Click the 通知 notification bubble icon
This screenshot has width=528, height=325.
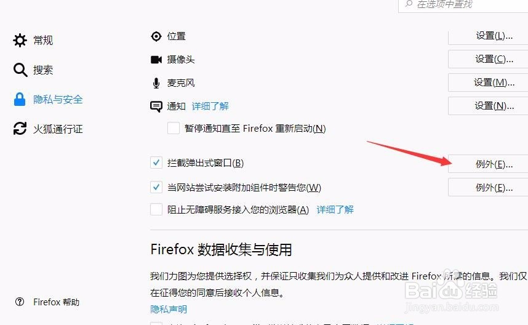(156, 106)
